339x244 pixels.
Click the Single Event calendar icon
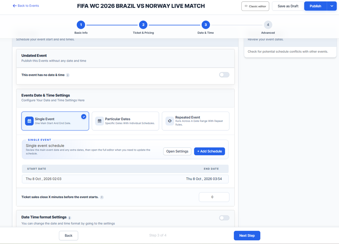(29, 121)
